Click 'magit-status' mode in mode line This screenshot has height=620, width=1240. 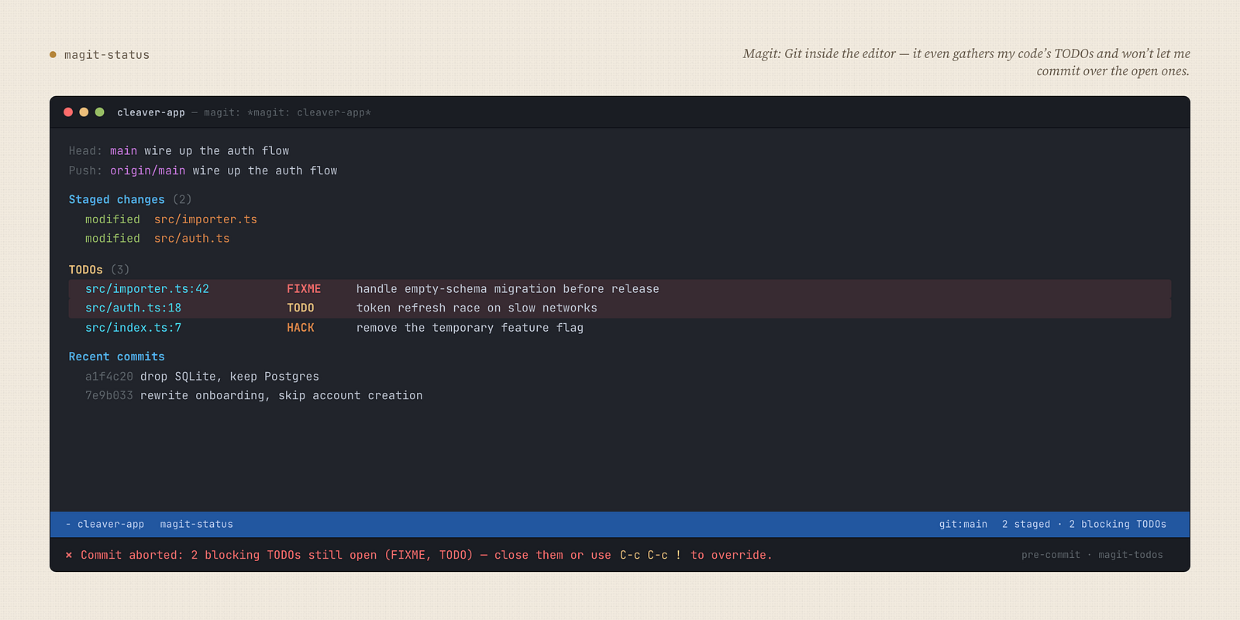[196, 525]
